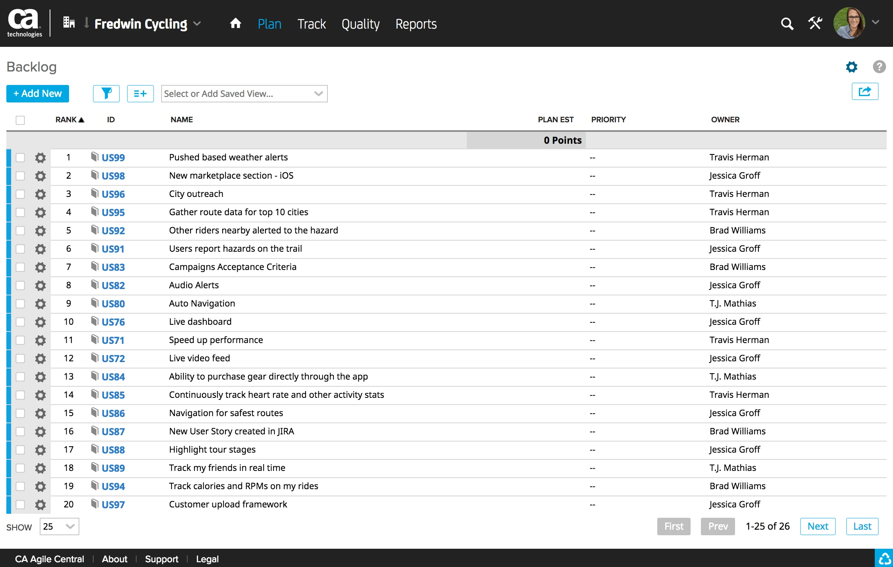Click the Add New button
This screenshot has width=893, height=567.
tap(38, 94)
